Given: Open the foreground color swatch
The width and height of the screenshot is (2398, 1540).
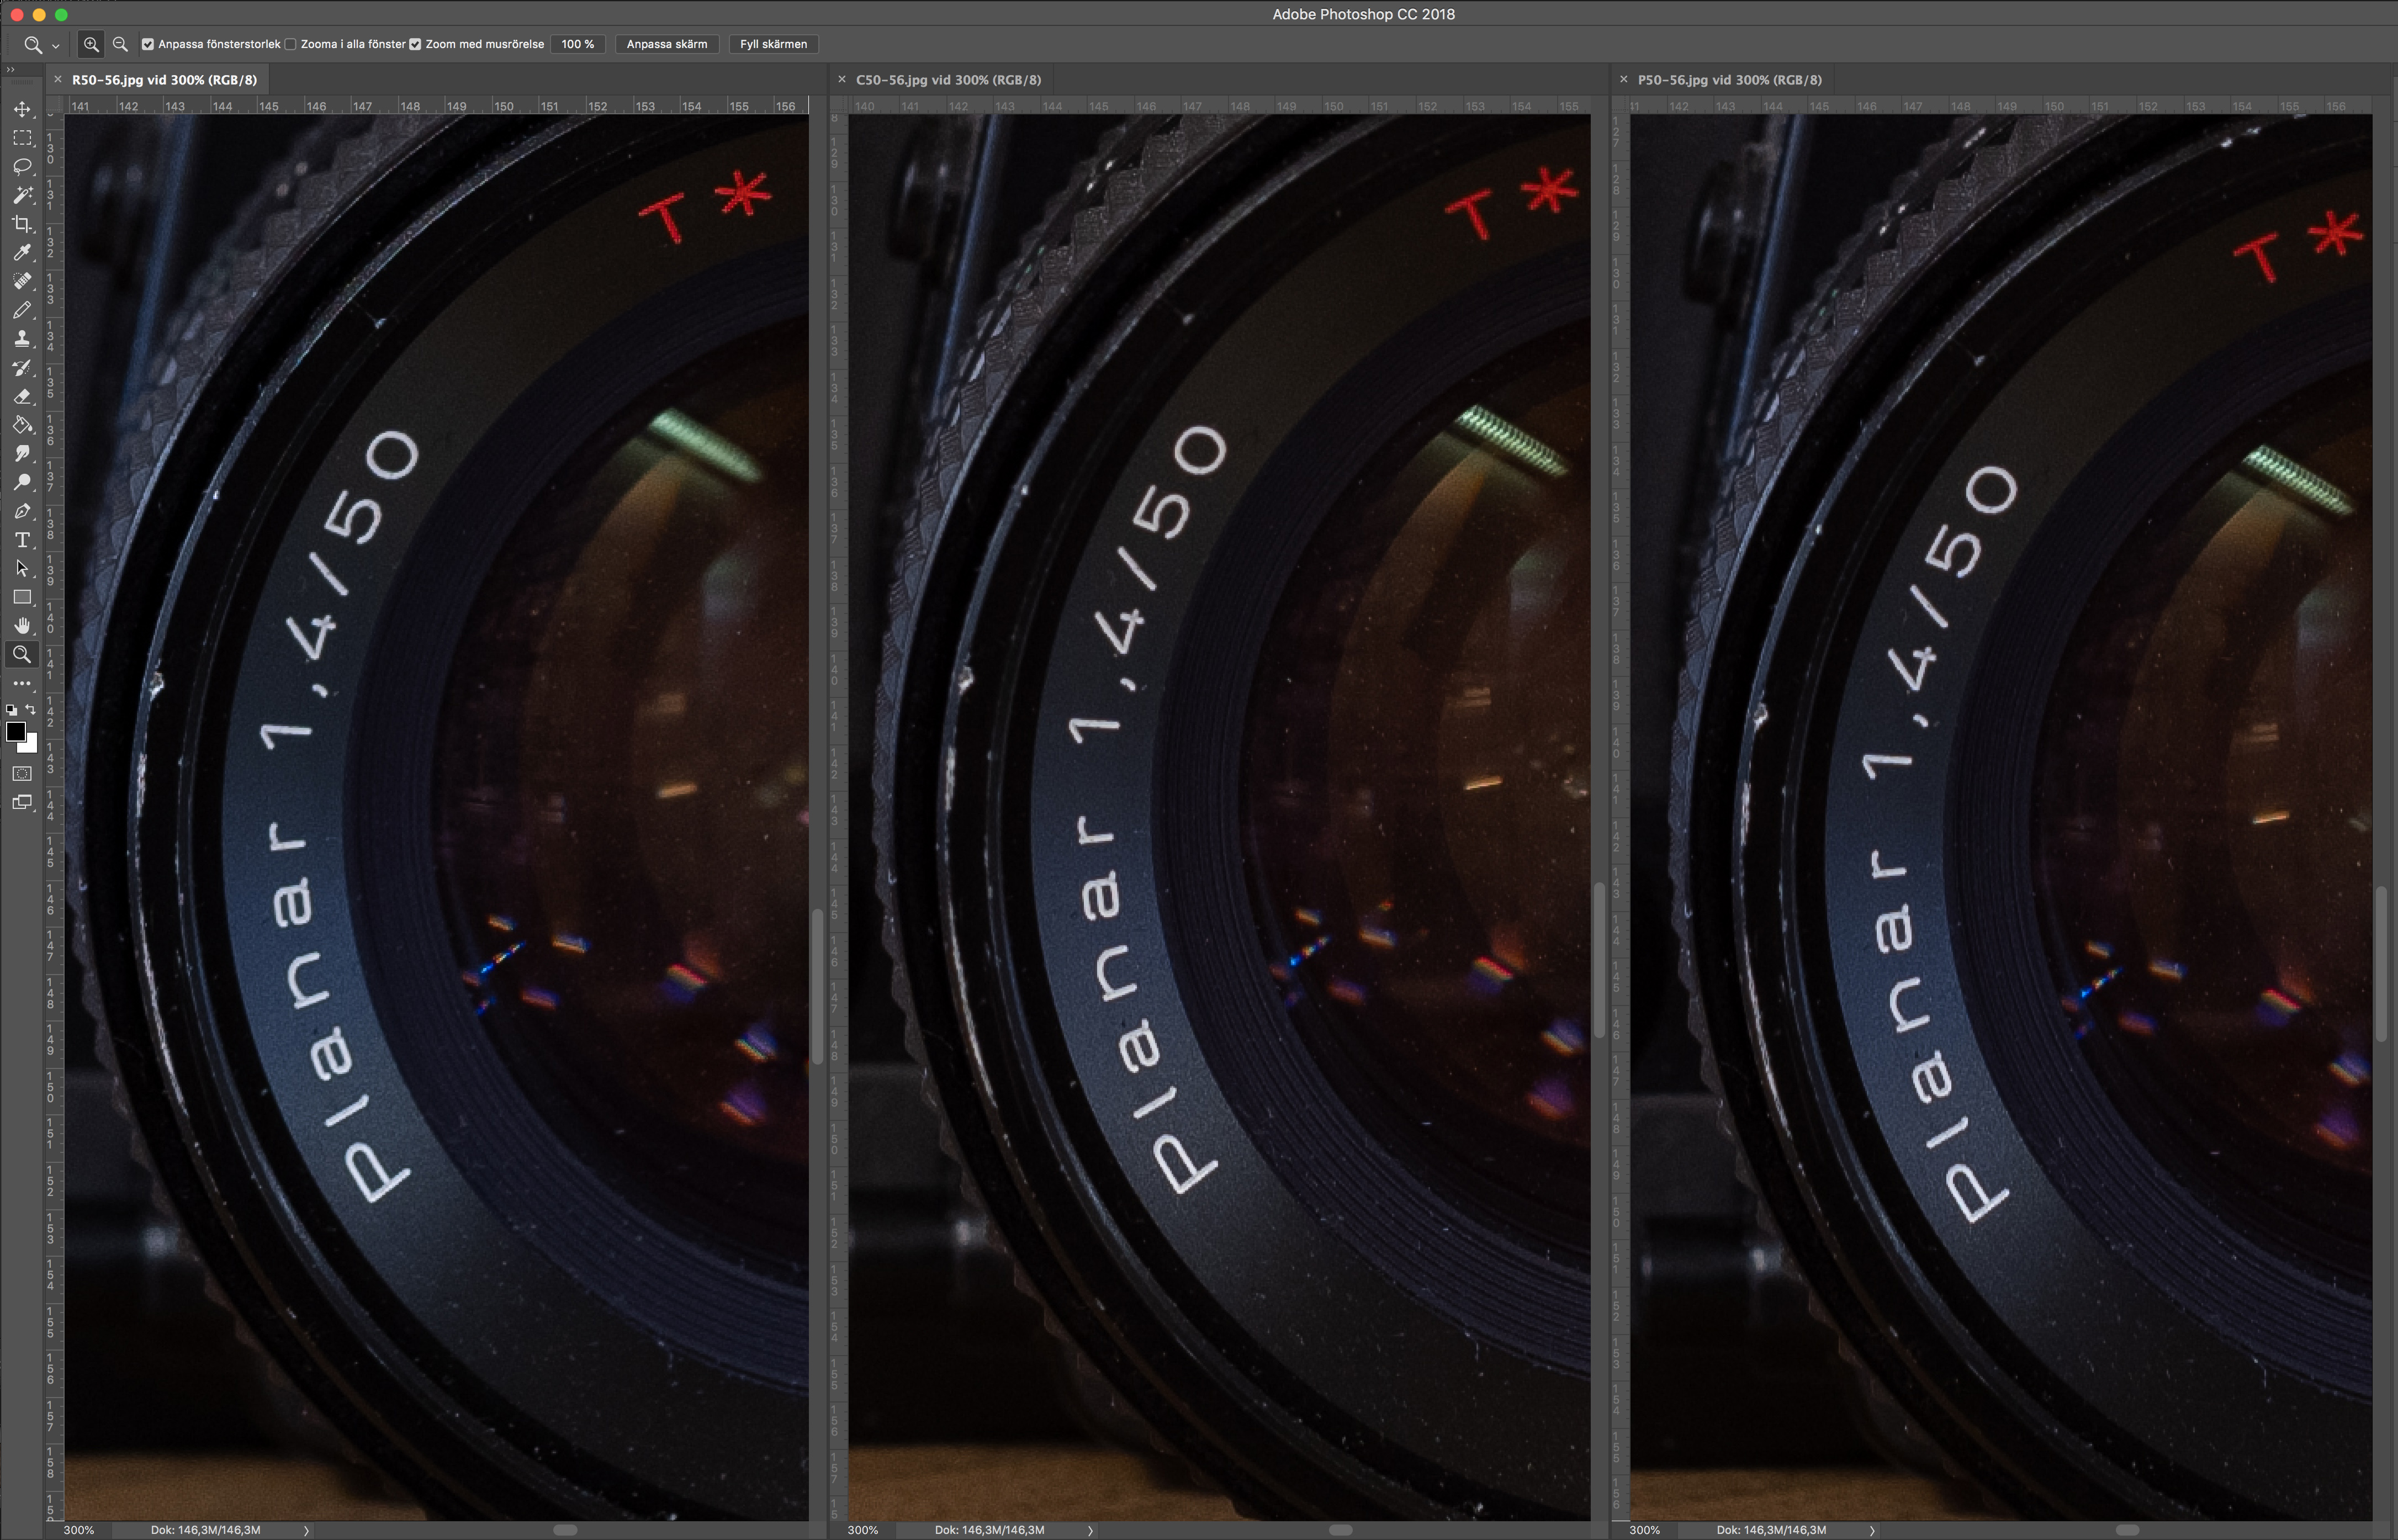Looking at the screenshot, I should click(15, 732).
